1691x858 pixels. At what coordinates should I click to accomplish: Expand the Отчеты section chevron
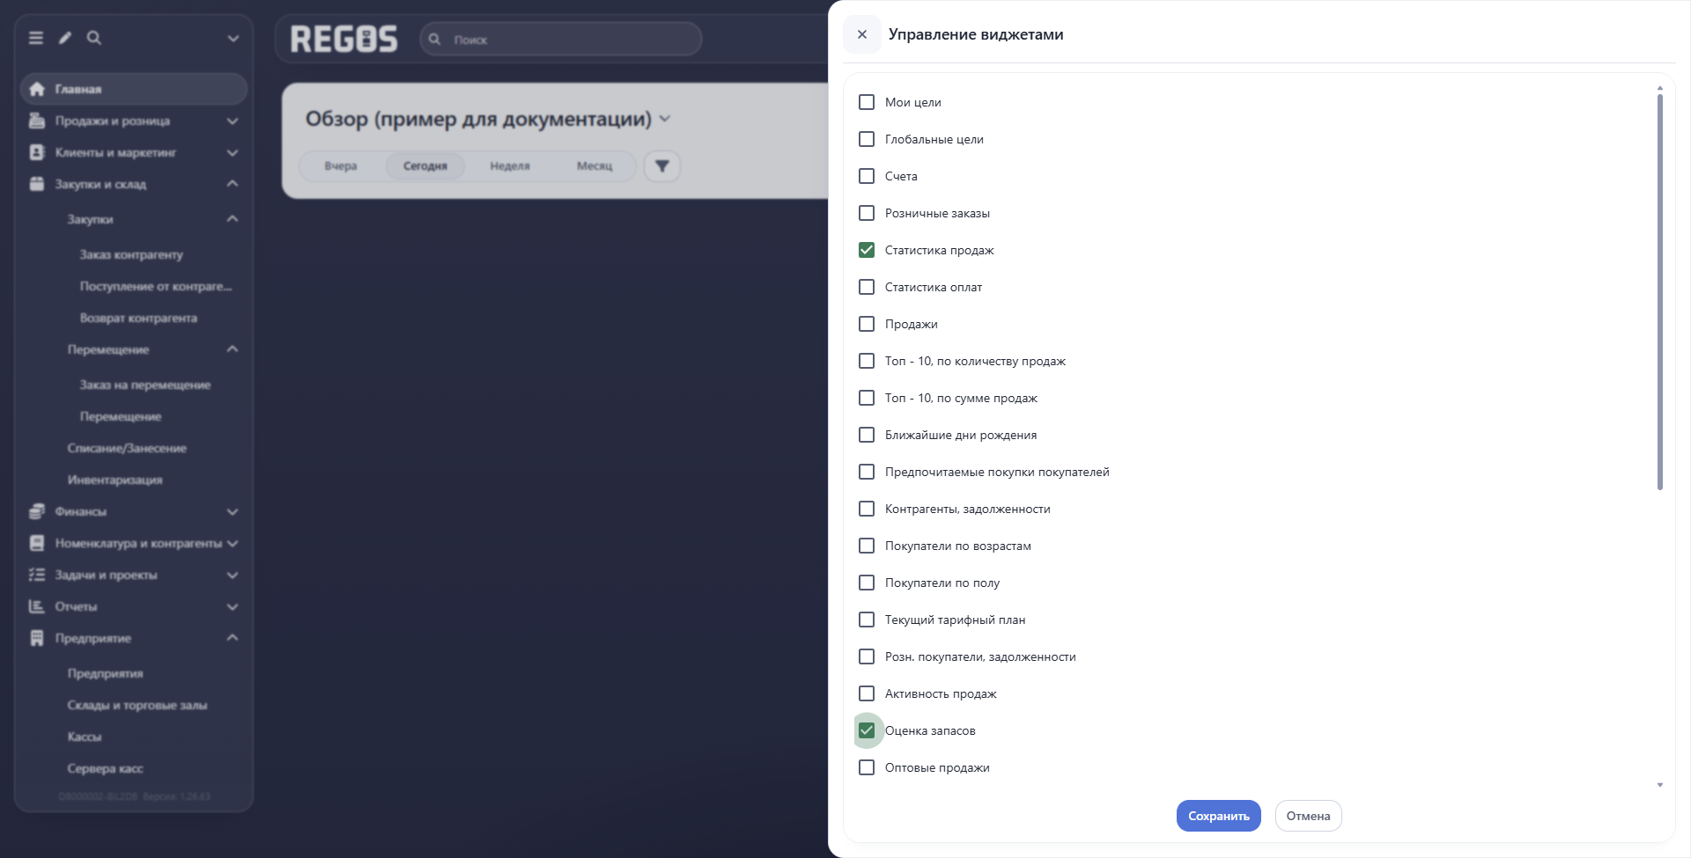(x=233, y=606)
